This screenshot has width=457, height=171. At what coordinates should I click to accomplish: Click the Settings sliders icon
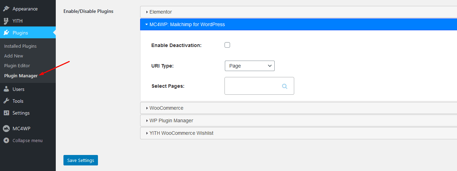coord(6,113)
